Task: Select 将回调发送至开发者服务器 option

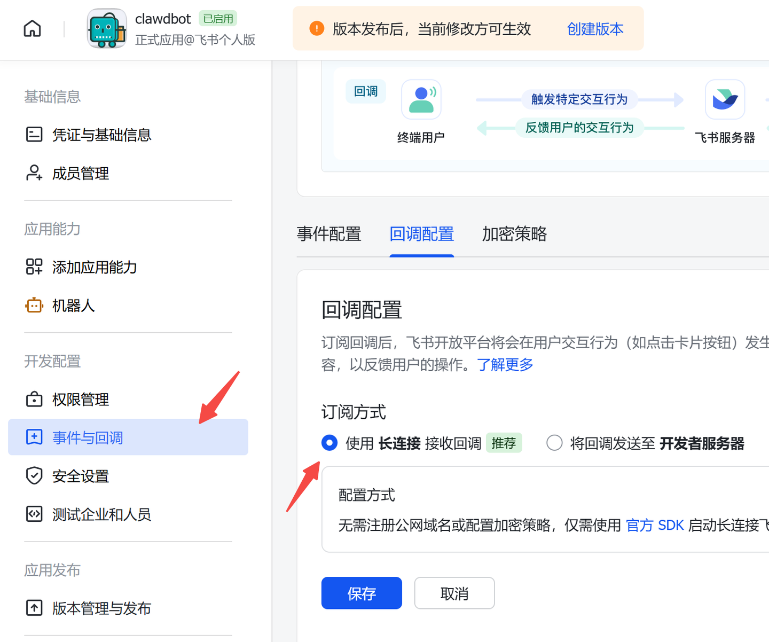Action: click(554, 443)
